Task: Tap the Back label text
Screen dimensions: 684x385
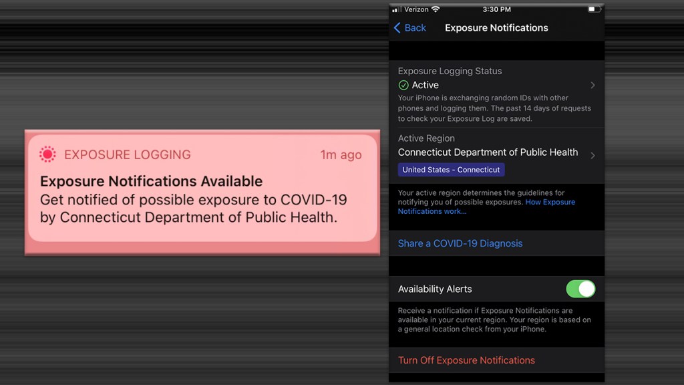Action: point(415,28)
